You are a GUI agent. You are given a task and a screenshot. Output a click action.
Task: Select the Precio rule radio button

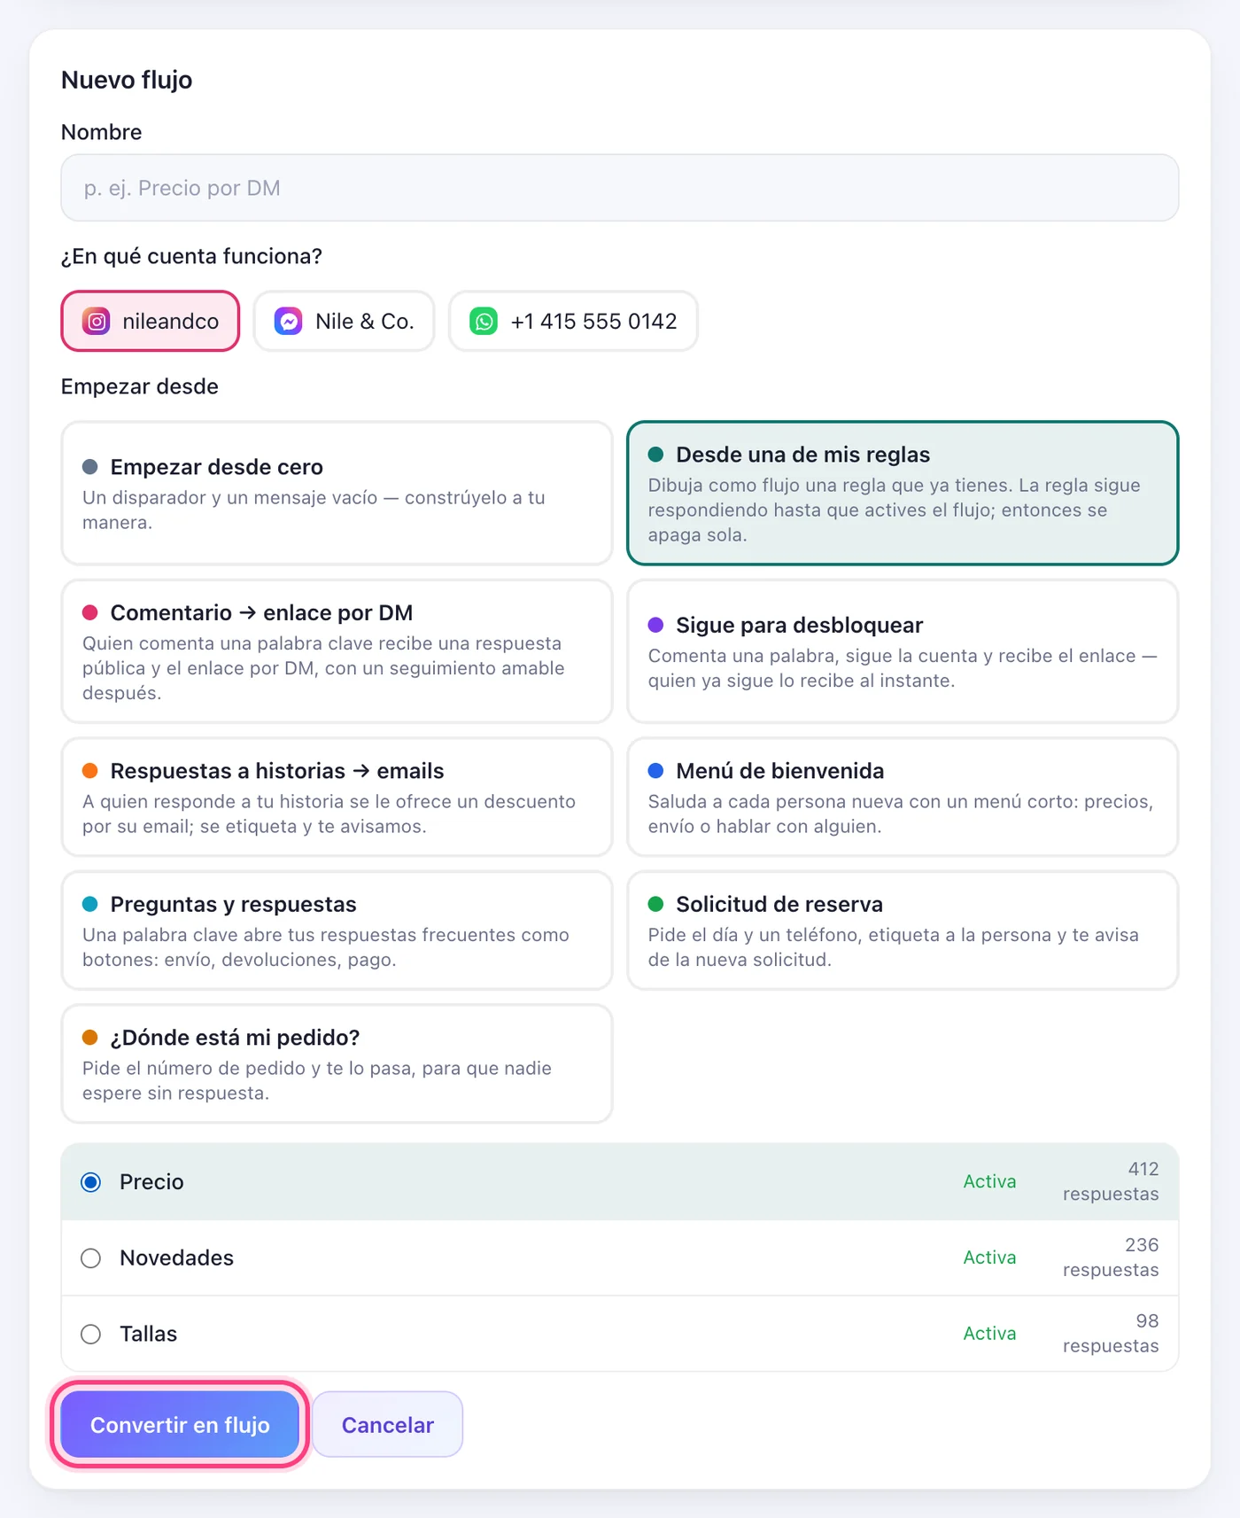click(x=91, y=1182)
